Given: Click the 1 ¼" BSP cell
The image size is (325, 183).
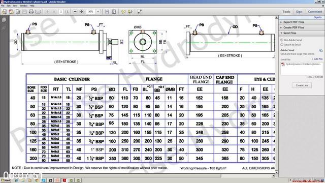Looking at the screenshot, I should pyautogui.click(x=95, y=159).
